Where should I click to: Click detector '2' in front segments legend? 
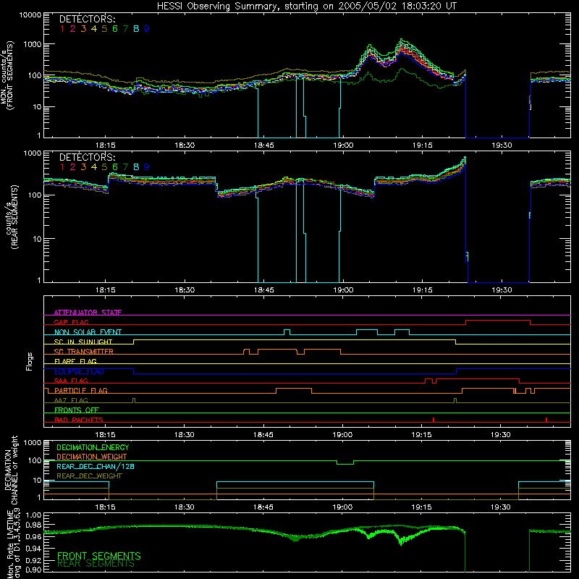pyautogui.click(x=73, y=29)
